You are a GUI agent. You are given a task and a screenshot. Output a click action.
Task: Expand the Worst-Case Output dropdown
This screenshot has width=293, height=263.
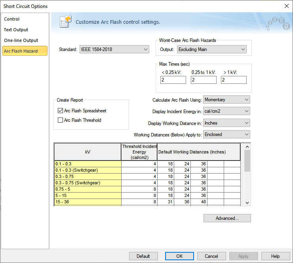(211, 49)
